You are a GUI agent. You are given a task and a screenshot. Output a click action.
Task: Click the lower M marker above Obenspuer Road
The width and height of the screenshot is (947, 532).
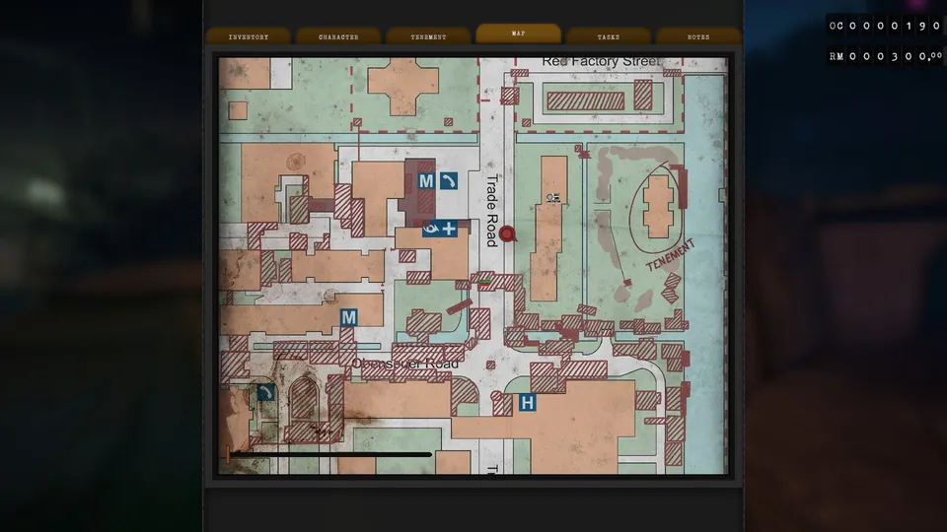348,317
